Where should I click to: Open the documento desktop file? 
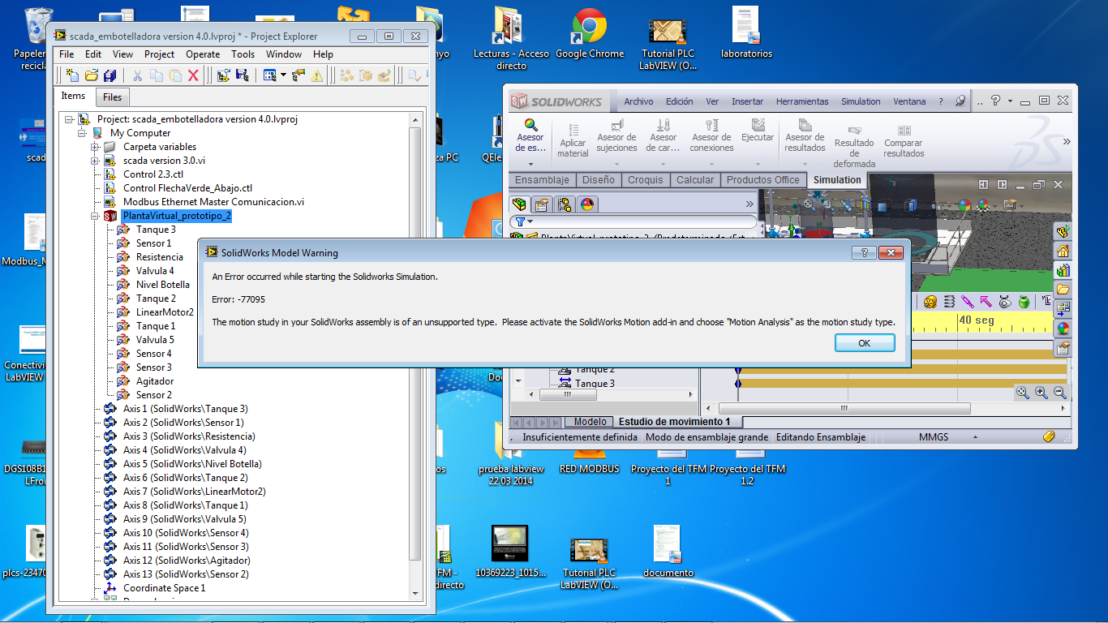point(668,552)
